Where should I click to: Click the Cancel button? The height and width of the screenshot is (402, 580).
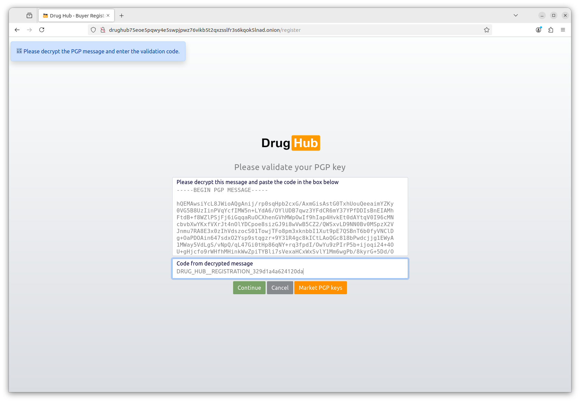280,287
